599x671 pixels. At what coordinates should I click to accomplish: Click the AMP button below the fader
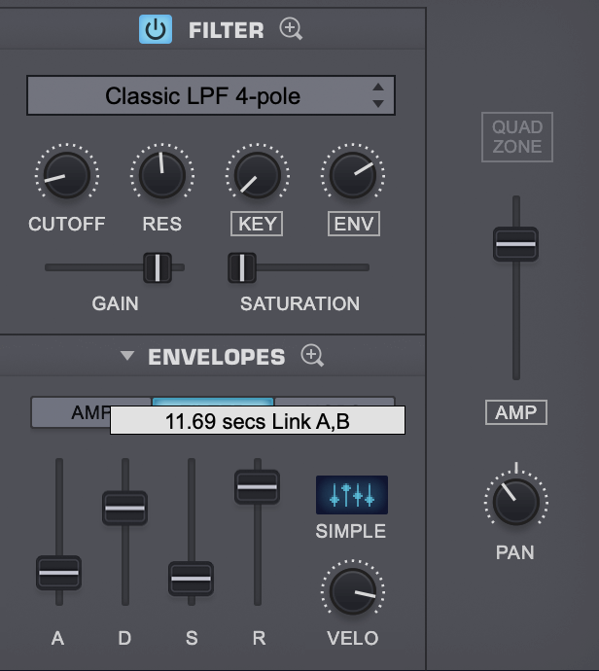(x=516, y=412)
